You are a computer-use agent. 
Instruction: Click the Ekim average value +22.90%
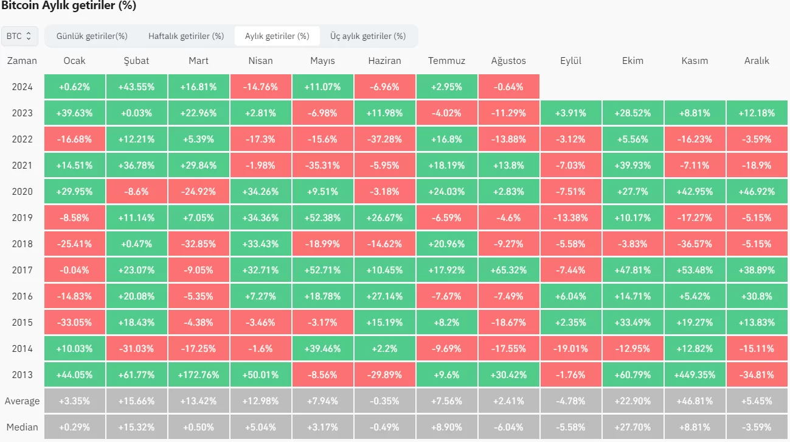[632, 401]
